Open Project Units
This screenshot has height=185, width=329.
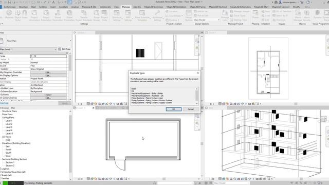click(104, 15)
